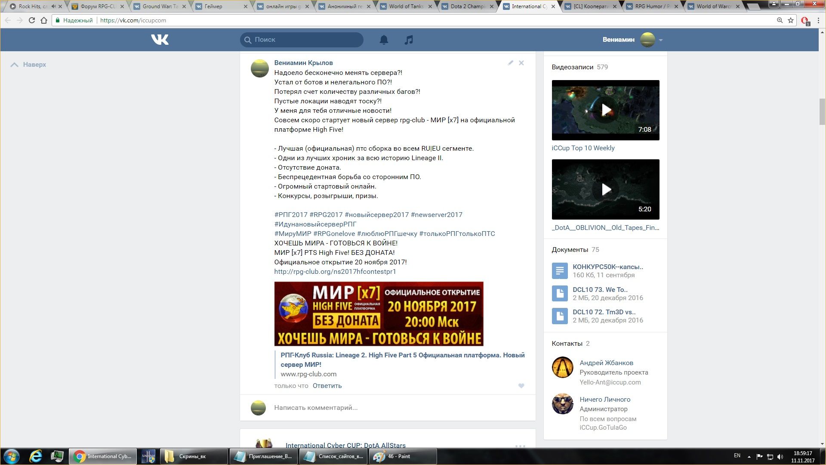Open the music player icon

[409, 40]
